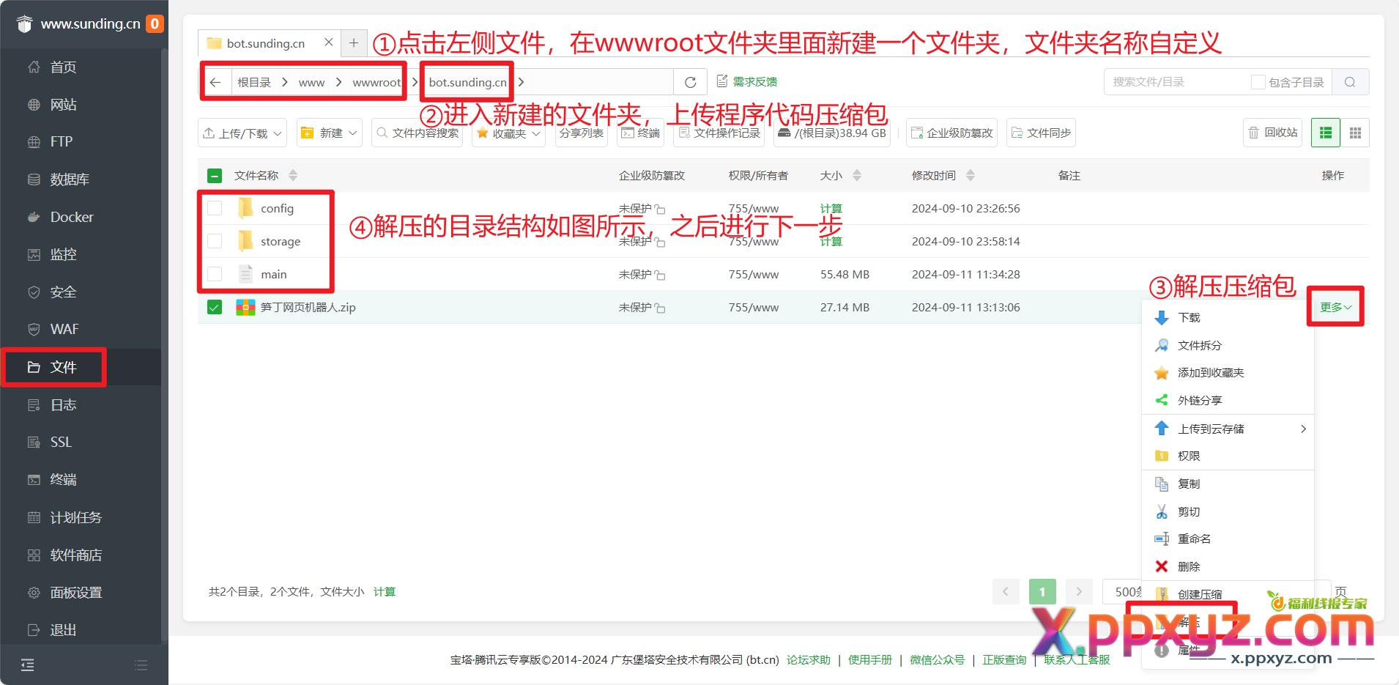Image resolution: width=1399 pixels, height=685 pixels.
Task: Open the 回收站 recycle bin
Action: [1273, 133]
